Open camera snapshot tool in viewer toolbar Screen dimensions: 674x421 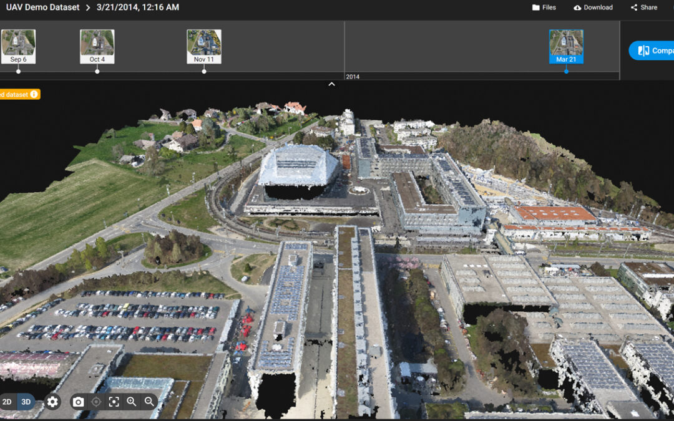(x=78, y=402)
